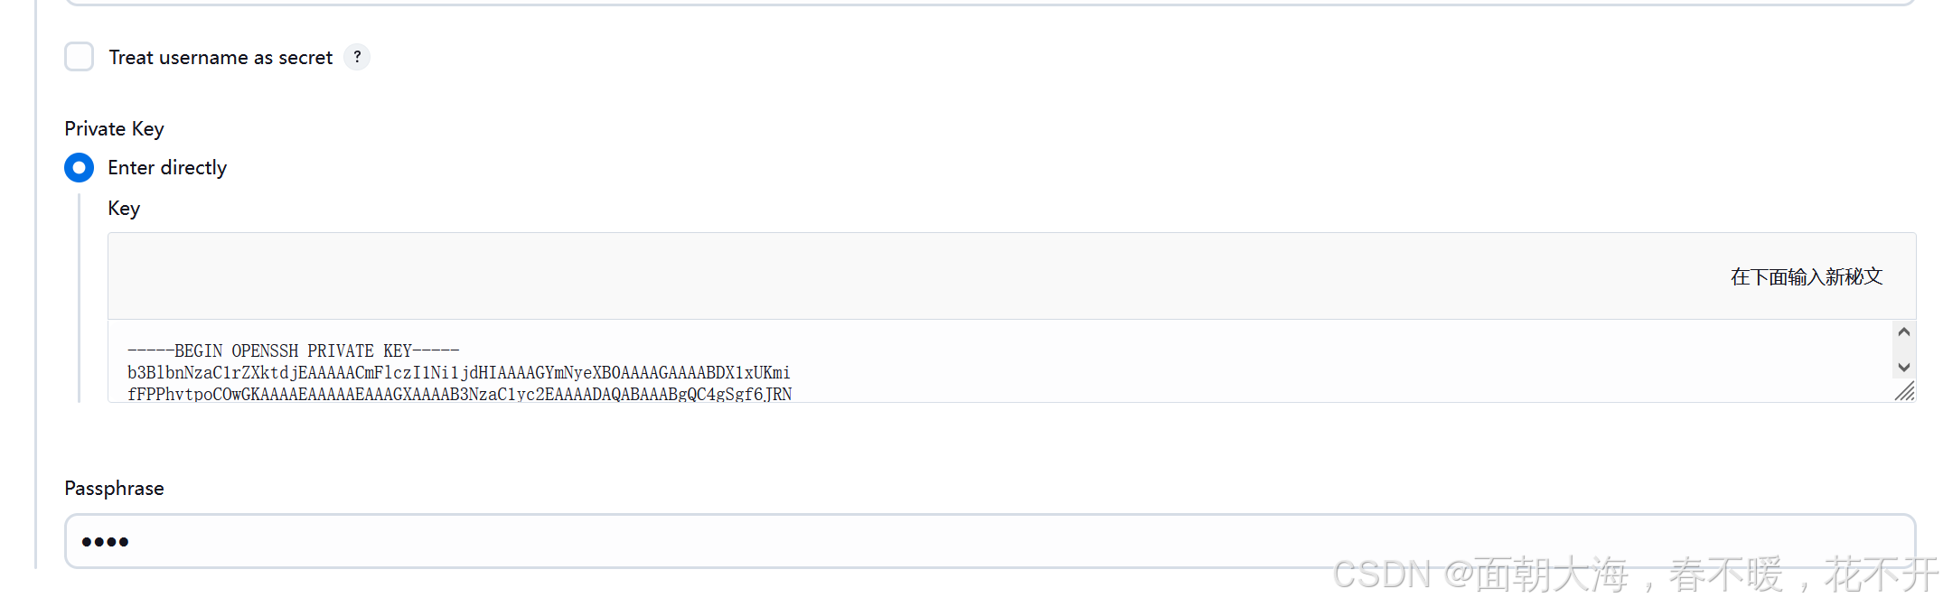The image size is (1943, 607).
Task: Place cursor in the b3BlbnNza key line
Action: [458, 372]
